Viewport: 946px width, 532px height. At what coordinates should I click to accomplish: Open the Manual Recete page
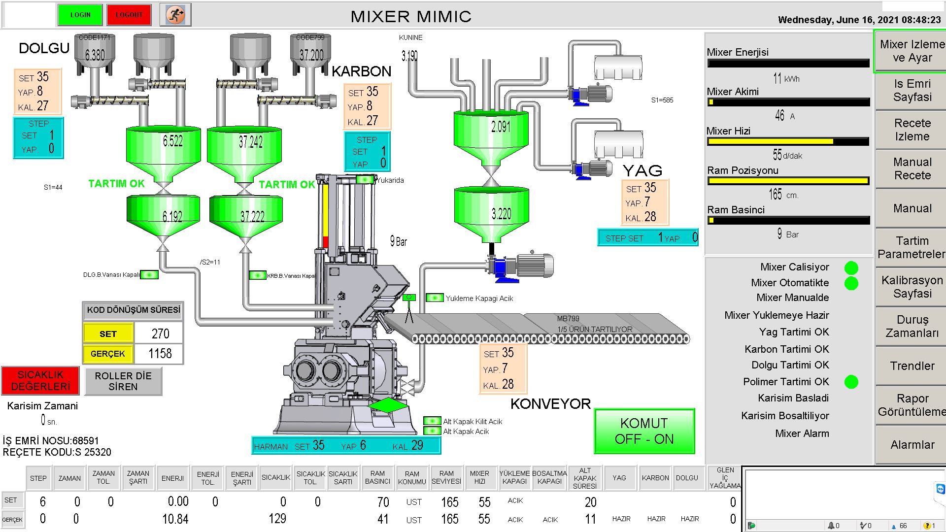click(912, 168)
